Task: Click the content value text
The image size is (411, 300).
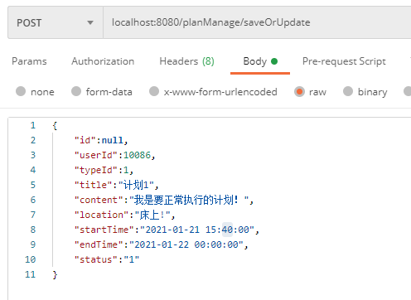Action: click(x=189, y=200)
